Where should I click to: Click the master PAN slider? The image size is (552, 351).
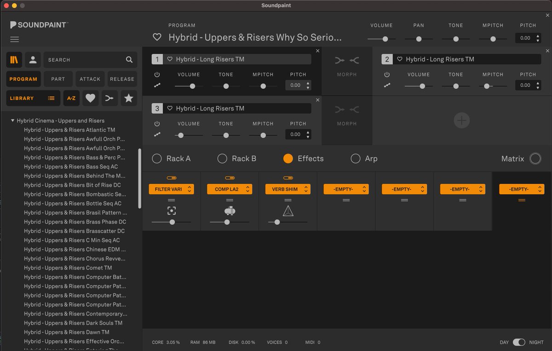click(x=419, y=39)
